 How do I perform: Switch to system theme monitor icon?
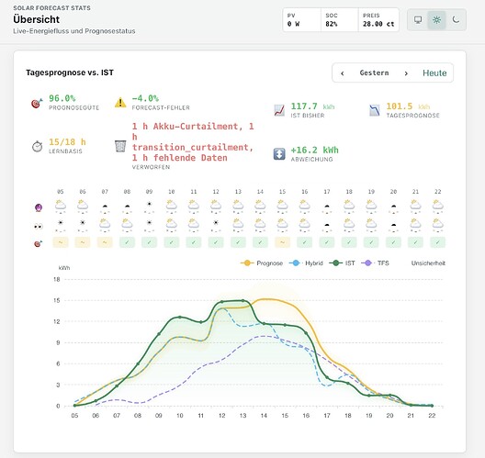[x=418, y=20]
